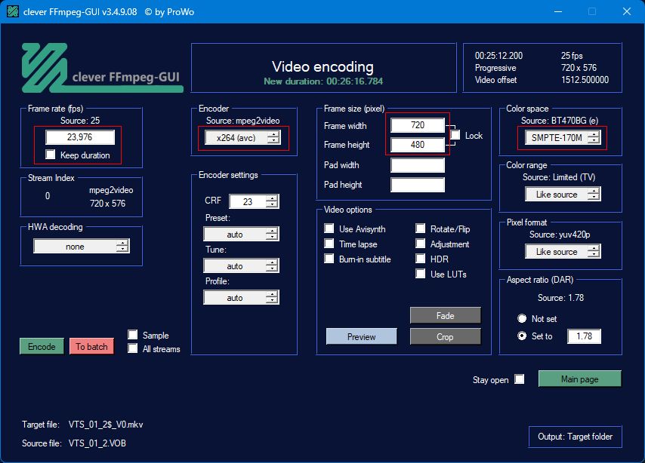Screen dimensions: 645x463
Task: Click the Pad height input field
Action: point(418,185)
